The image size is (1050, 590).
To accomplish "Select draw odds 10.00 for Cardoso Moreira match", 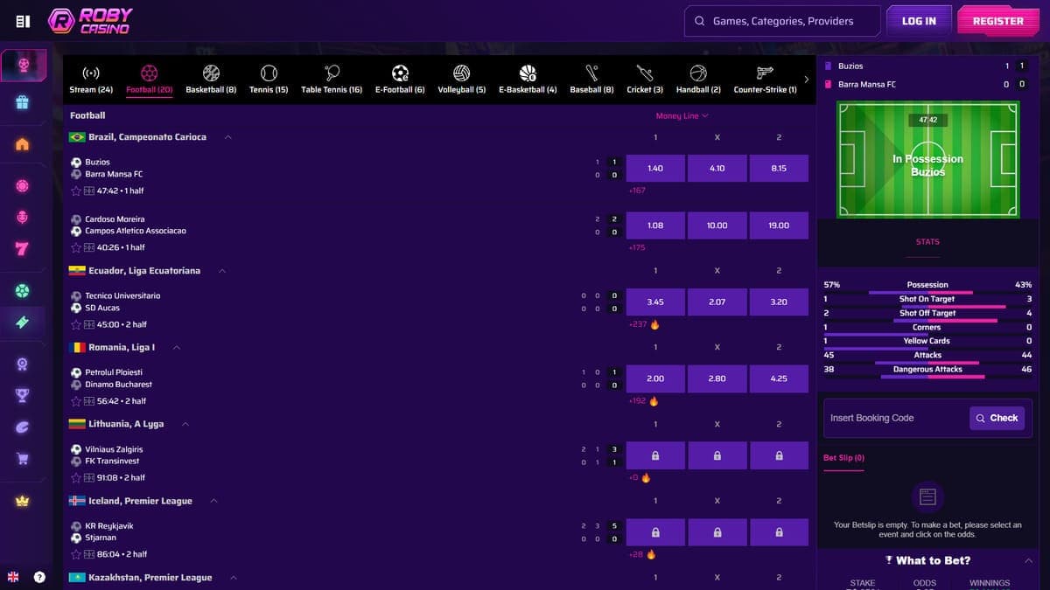I will point(717,226).
